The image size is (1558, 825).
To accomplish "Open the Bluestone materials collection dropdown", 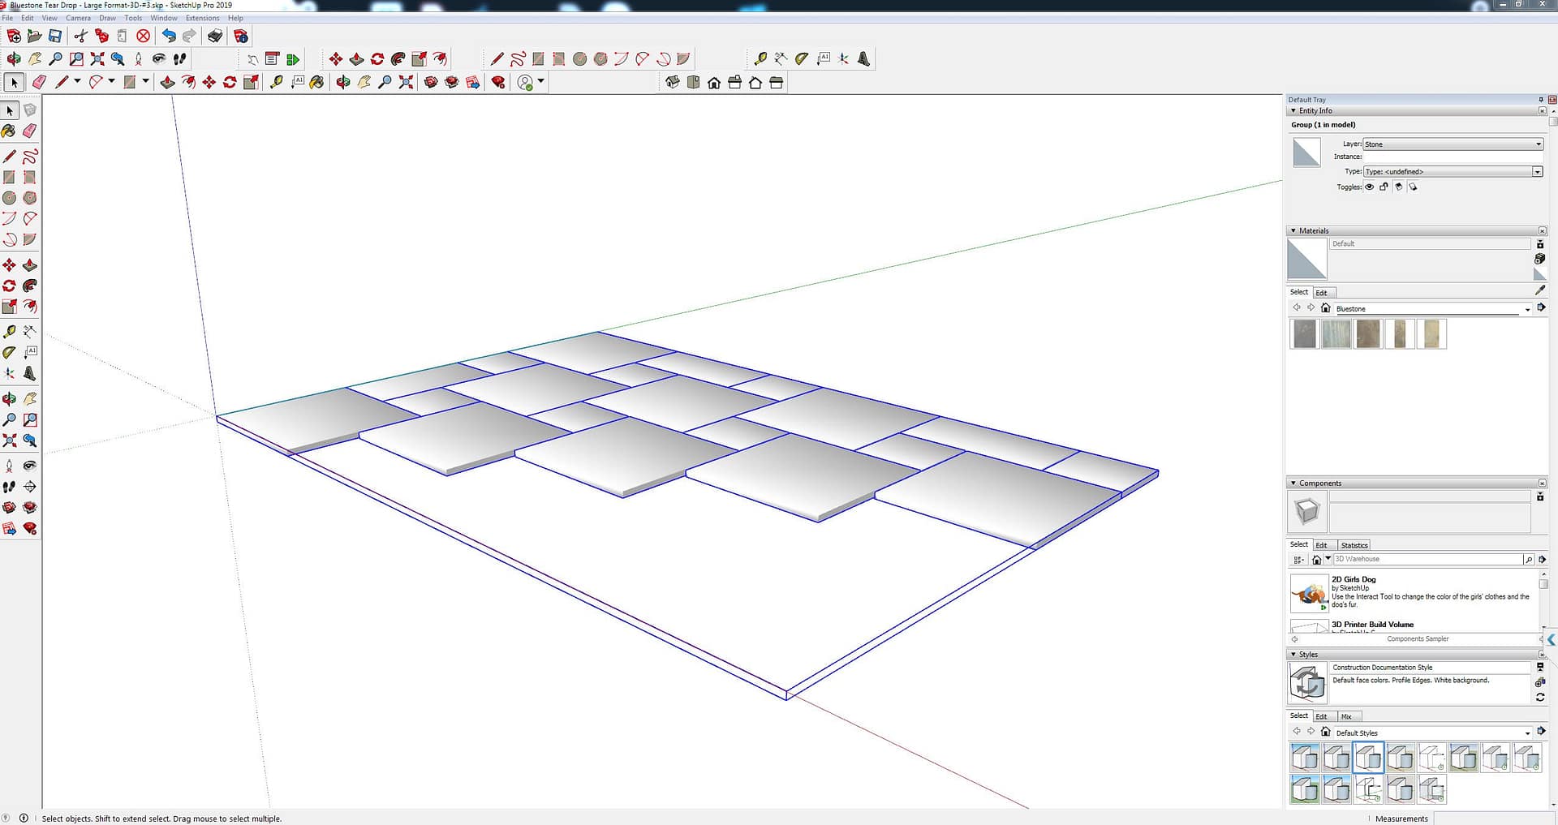I will tap(1527, 309).
